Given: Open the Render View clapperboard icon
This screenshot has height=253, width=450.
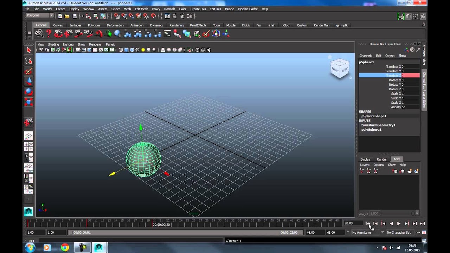Looking at the screenshot, I should pyautogui.click(x=167, y=16).
